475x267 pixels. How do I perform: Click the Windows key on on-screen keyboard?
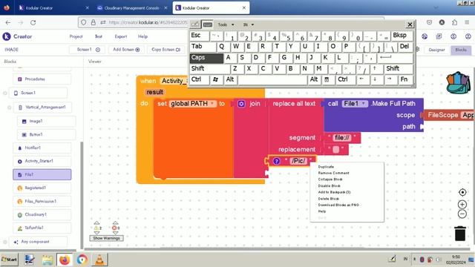[216, 79]
